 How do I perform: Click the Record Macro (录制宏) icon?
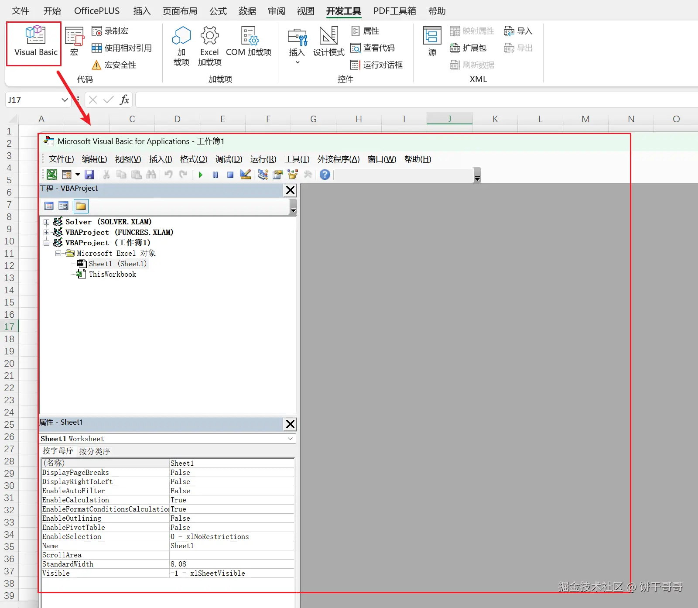pos(97,31)
